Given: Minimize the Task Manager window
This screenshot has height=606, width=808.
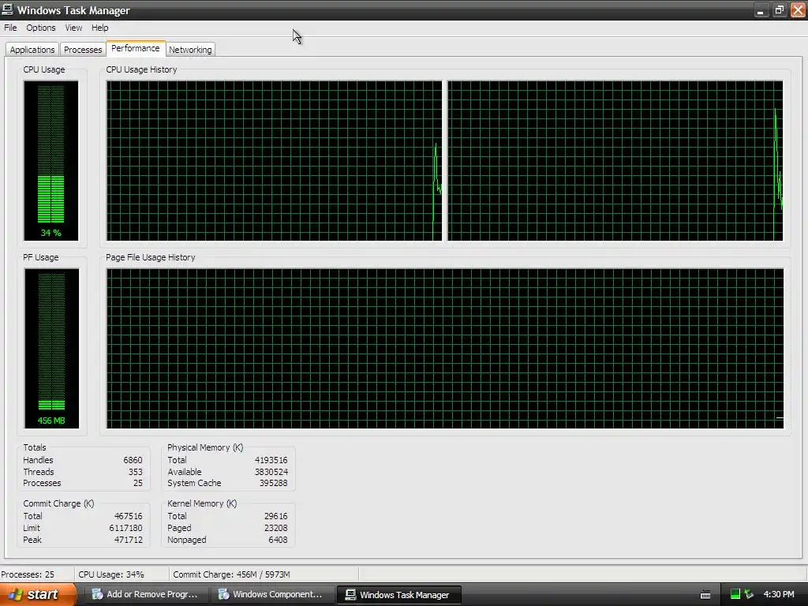Looking at the screenshot, I should [761, 9].
